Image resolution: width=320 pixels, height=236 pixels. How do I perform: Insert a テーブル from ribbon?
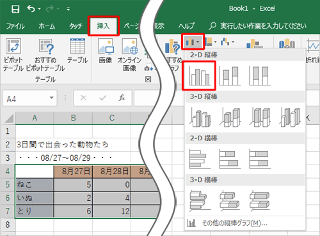77,51
